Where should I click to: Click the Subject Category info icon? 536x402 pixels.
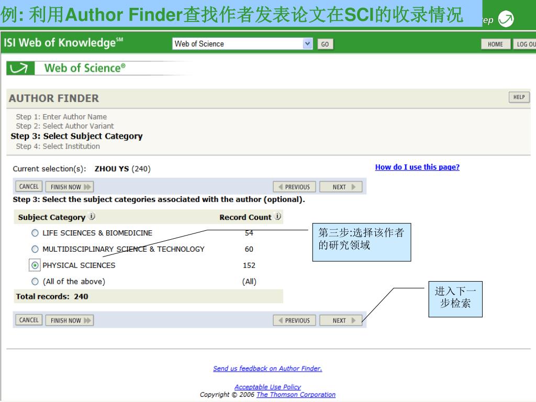click(92, 216)
